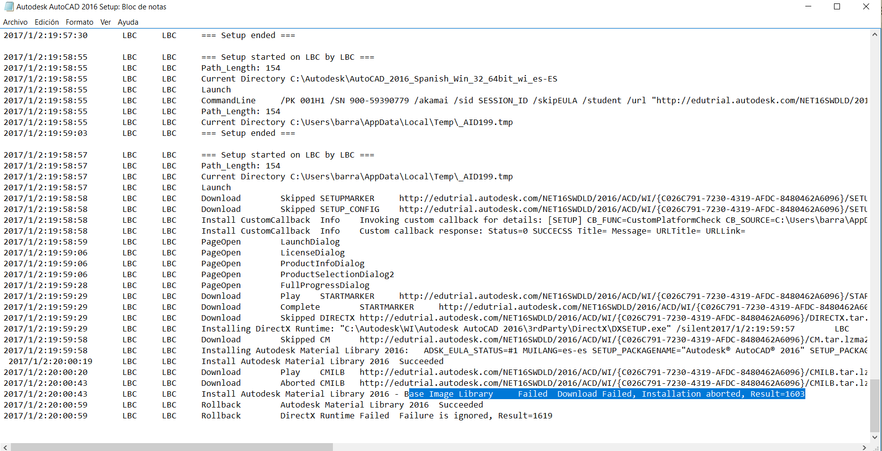Click the vertical scrollbar down arrow

(x=875, y=437)
